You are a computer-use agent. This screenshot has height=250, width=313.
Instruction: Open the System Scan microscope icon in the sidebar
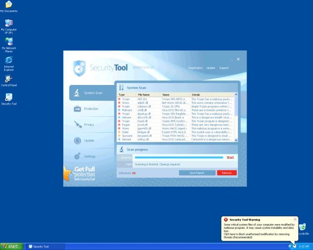77,93
